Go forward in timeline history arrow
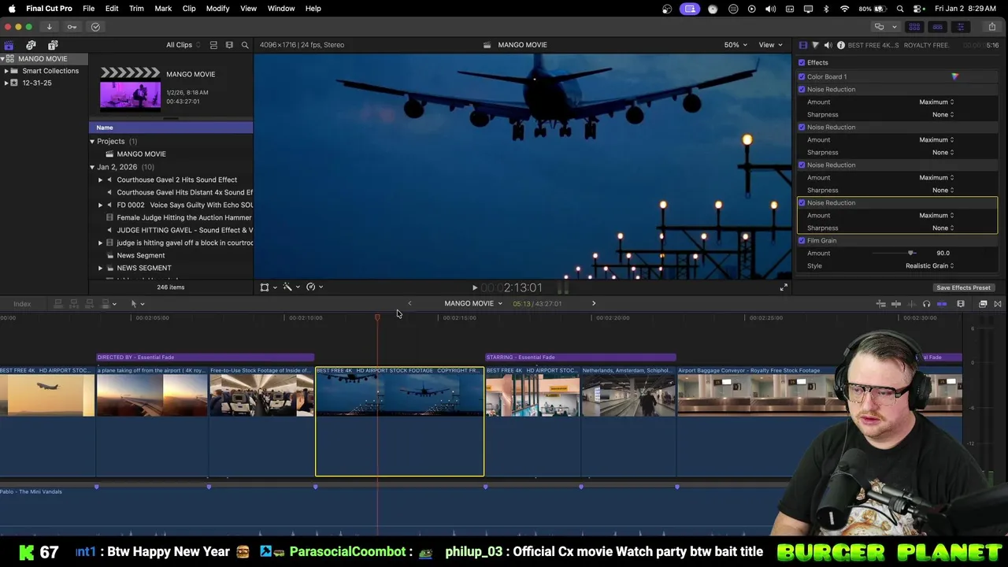Screen dimensions: 1008x567 coord(594,303)
